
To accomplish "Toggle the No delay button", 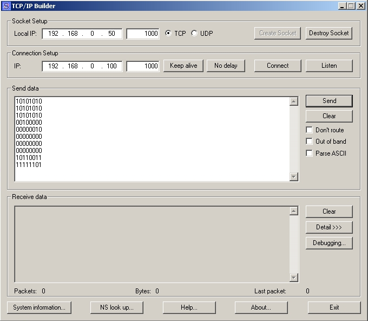I will click(x=226, y=66).
